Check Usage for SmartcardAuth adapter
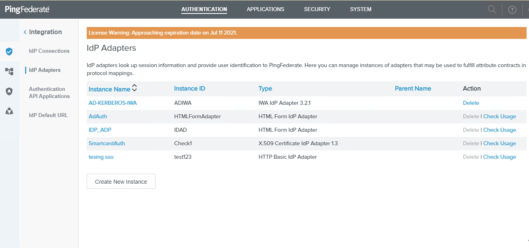Viewport: 529px width, 248px height. (500, 143)
